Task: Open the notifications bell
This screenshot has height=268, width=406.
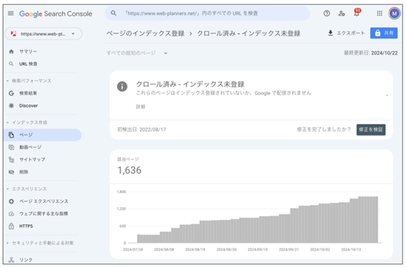Action: point(357,13)
